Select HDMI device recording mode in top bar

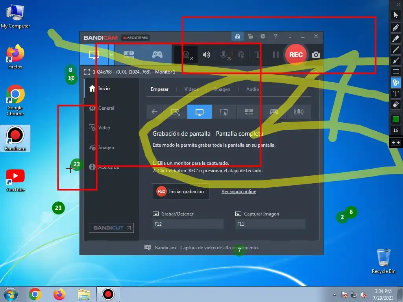pos(129,55)
